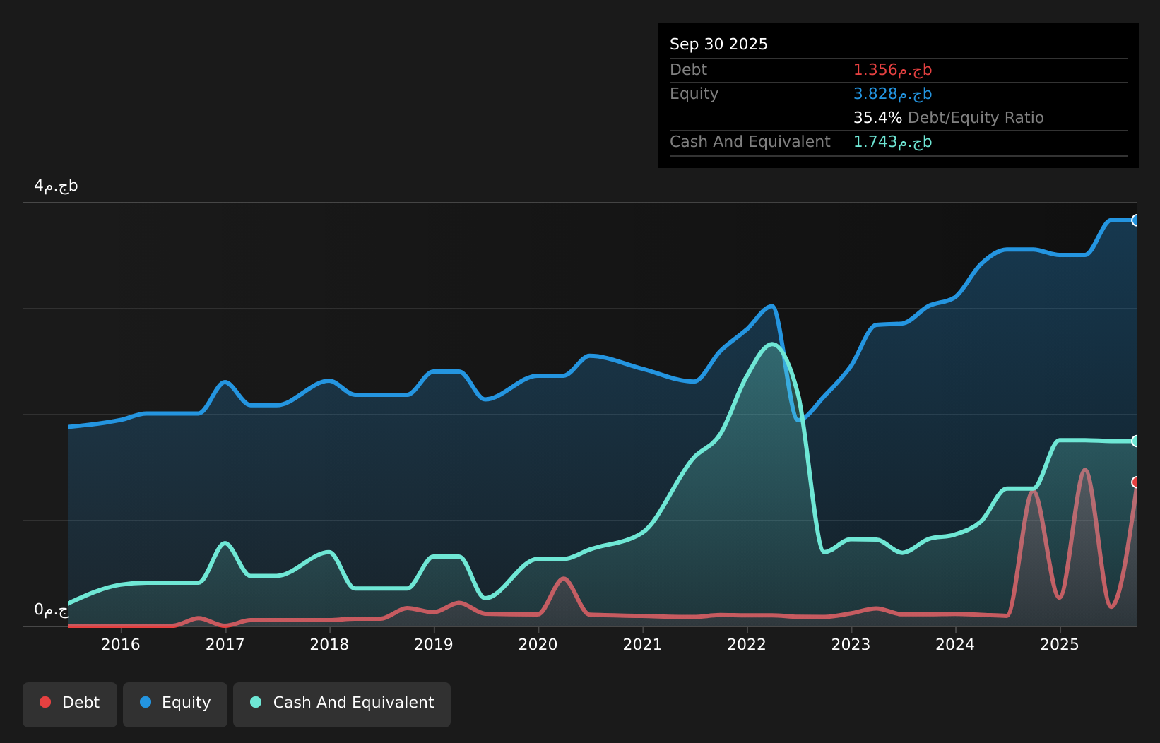Viewport: 1160px width, 743px height.
Task: Toggle Cash And Equivalent legend button
Action: pos(342,703)
